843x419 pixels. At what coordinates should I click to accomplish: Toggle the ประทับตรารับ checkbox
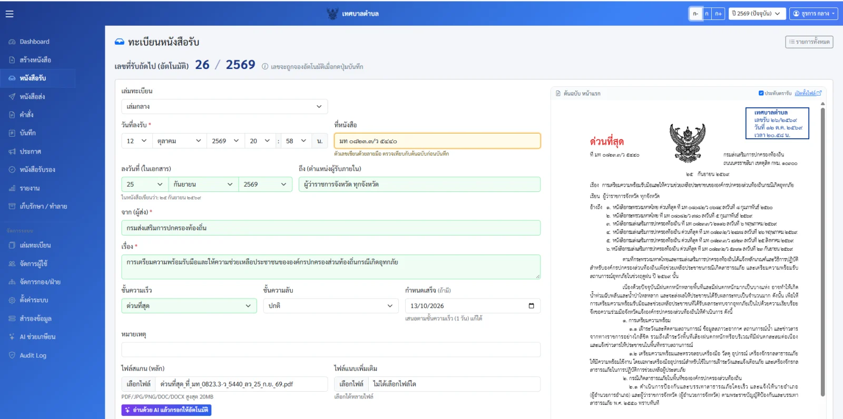click(x=761, y=93)
